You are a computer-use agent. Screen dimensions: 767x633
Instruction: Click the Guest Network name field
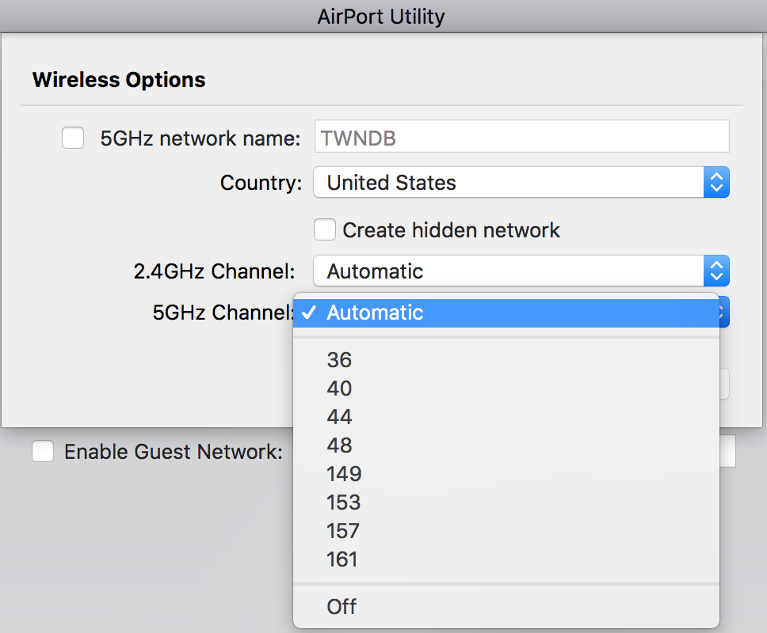728,452
